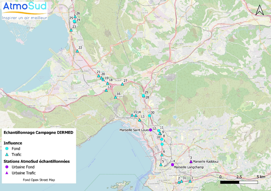Select the triangle marker labeled 14
Image resolution: width=271 pixels, height=191 pixels.
[136, 116]
